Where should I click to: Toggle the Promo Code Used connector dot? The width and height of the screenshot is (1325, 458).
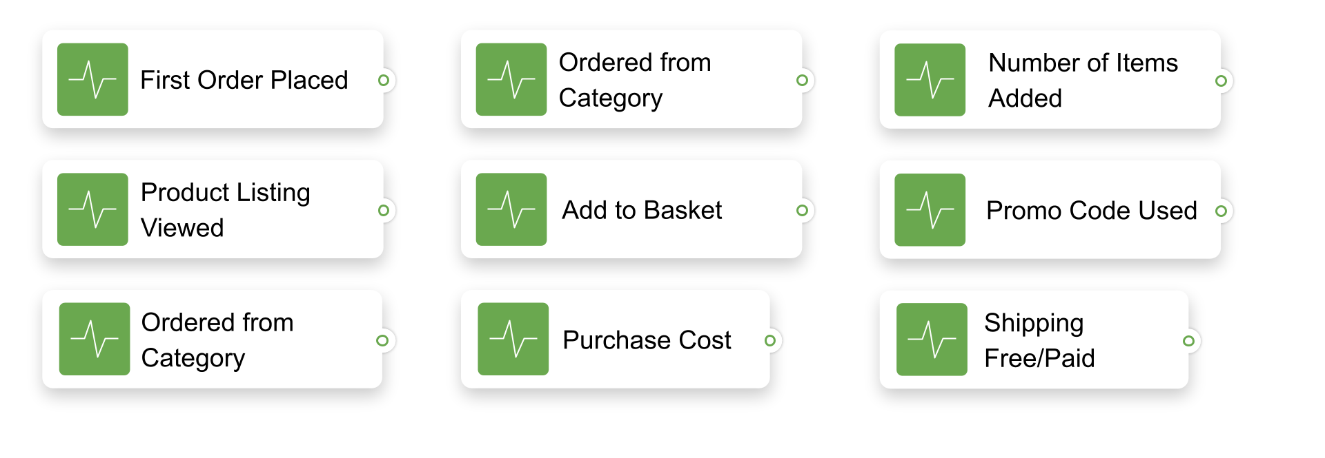pos(1221,211)
